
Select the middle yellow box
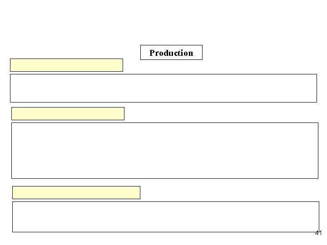click(x=68, y=113)
